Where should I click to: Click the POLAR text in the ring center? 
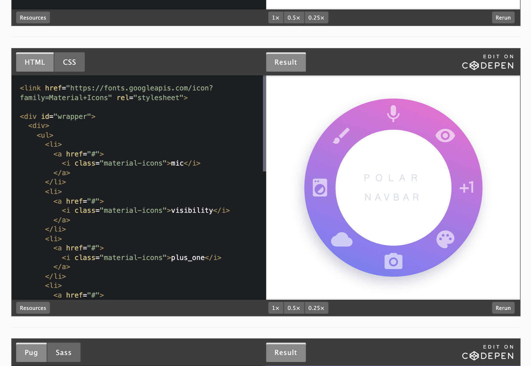point(391,178)
